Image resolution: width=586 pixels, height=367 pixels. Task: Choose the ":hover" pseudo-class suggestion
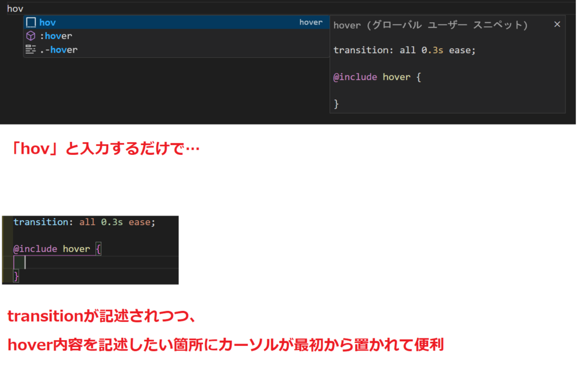[x=57, y=35]
